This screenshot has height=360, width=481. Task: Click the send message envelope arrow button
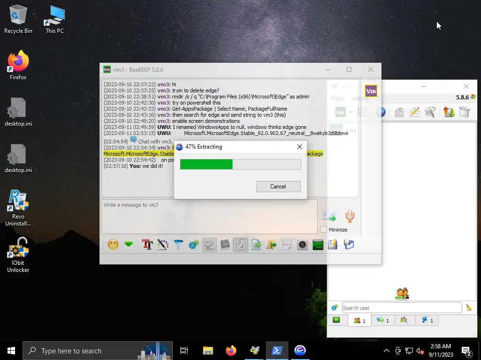tap(329, 216)
